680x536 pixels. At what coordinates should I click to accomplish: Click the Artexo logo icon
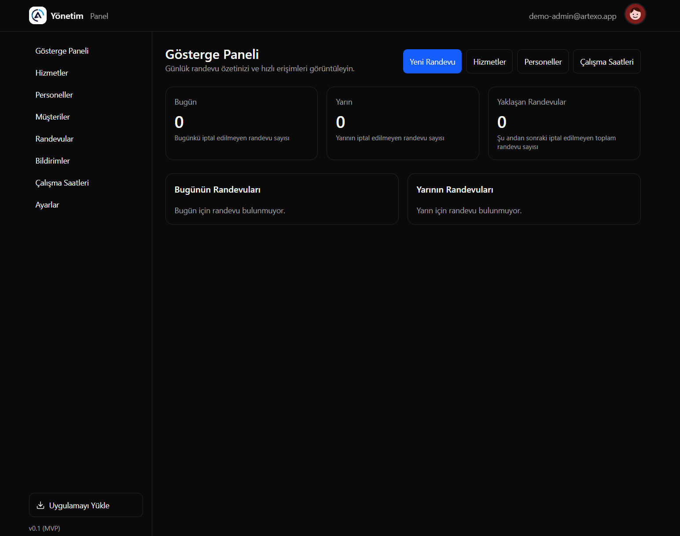[38, 16]
